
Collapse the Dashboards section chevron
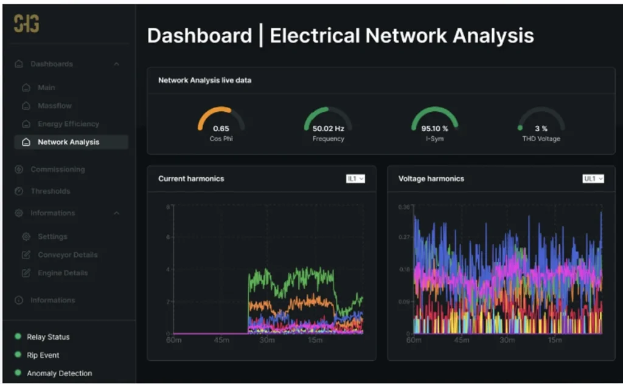point(116,64)
